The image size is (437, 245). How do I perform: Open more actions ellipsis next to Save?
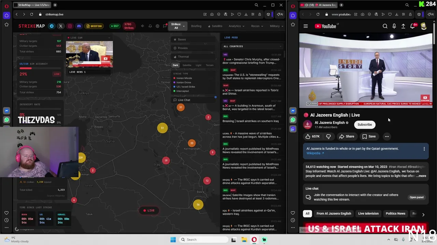(387, 136)
